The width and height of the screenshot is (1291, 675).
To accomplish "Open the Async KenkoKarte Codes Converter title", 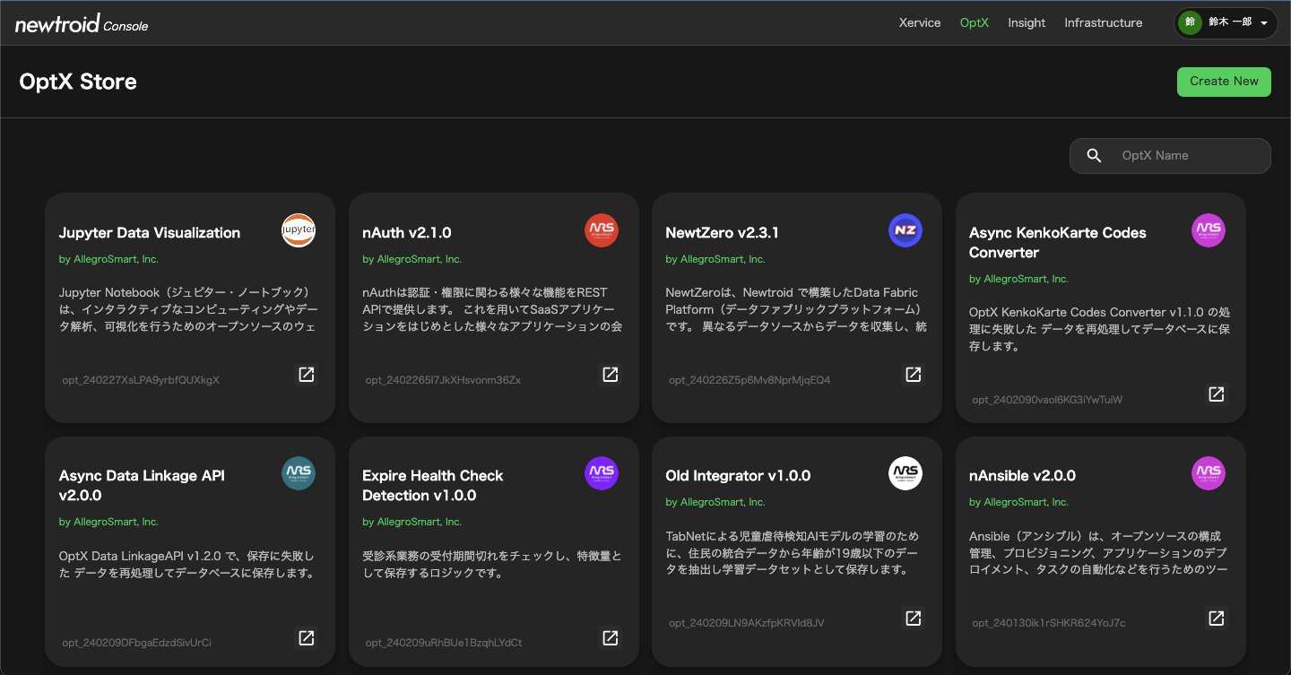I will [1058, 242].
